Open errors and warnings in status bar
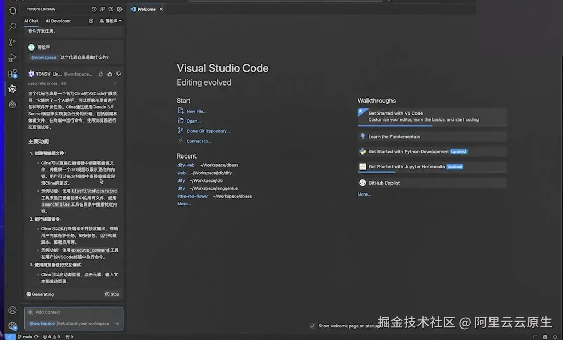Viewport: 563px width, 340px height. [51, 337]
